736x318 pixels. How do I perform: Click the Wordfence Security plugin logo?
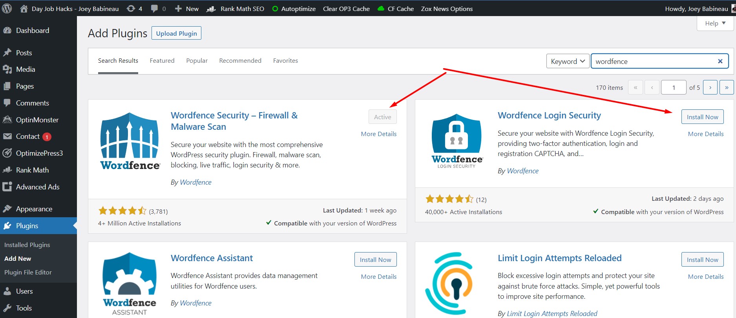[130, 141]
